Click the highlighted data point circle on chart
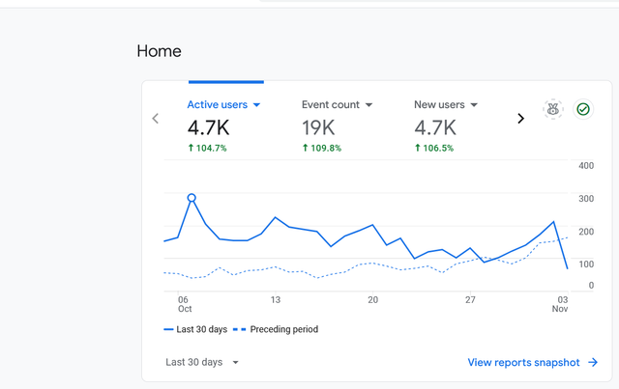This screenshot has width=619, height=389. pyautogui.click(x=192, y=198)
